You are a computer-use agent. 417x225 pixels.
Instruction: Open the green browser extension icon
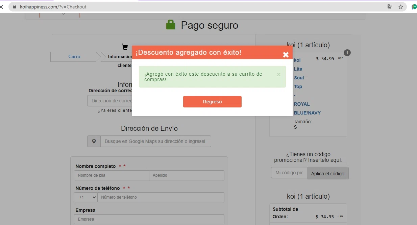click(414, 7)
